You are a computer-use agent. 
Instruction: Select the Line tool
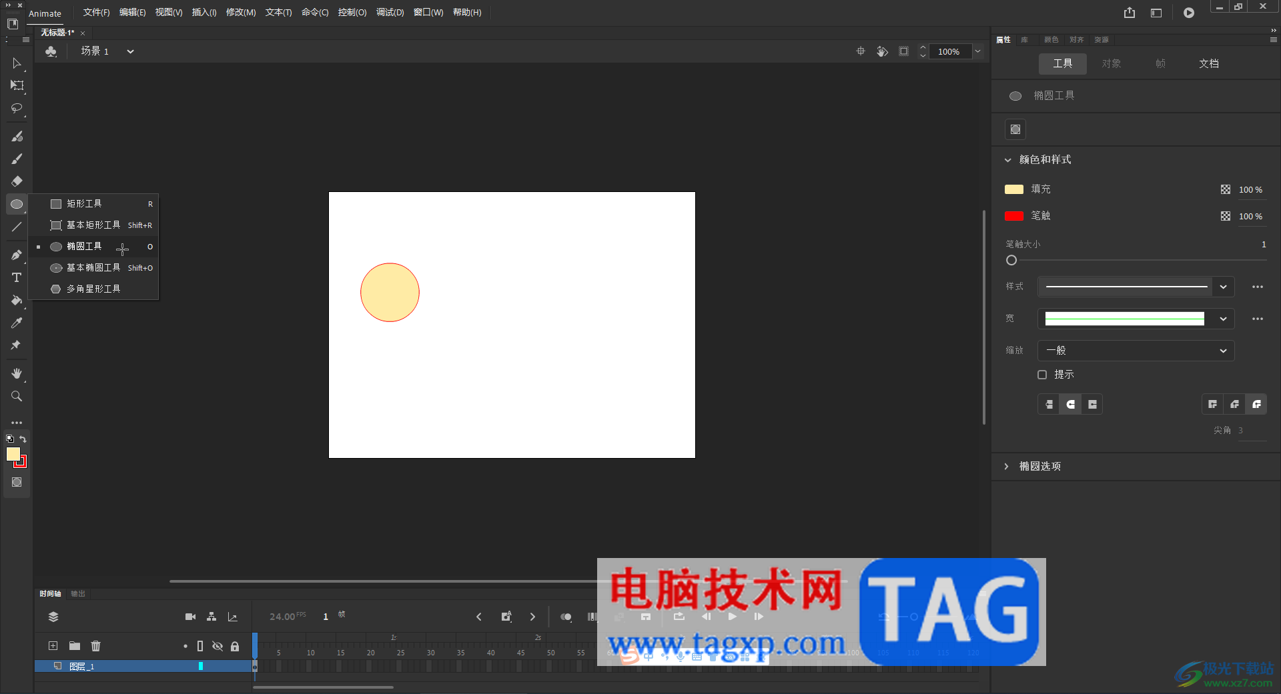coord(17,227)
